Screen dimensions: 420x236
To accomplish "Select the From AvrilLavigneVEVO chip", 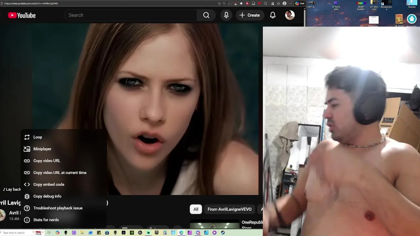I will tap(229, 209).
